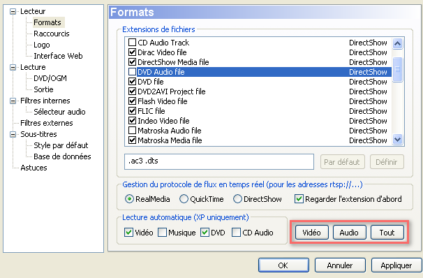The image size is (423, 278).
Task: Select the Filtres internes label
Action: (x=45, y=101)
